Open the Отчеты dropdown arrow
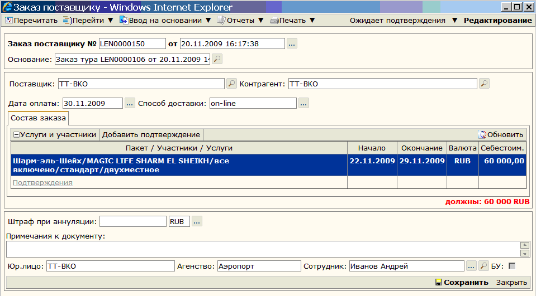This screenshot has width=536, height=296. pyautogui.click(x=261, y=21)
